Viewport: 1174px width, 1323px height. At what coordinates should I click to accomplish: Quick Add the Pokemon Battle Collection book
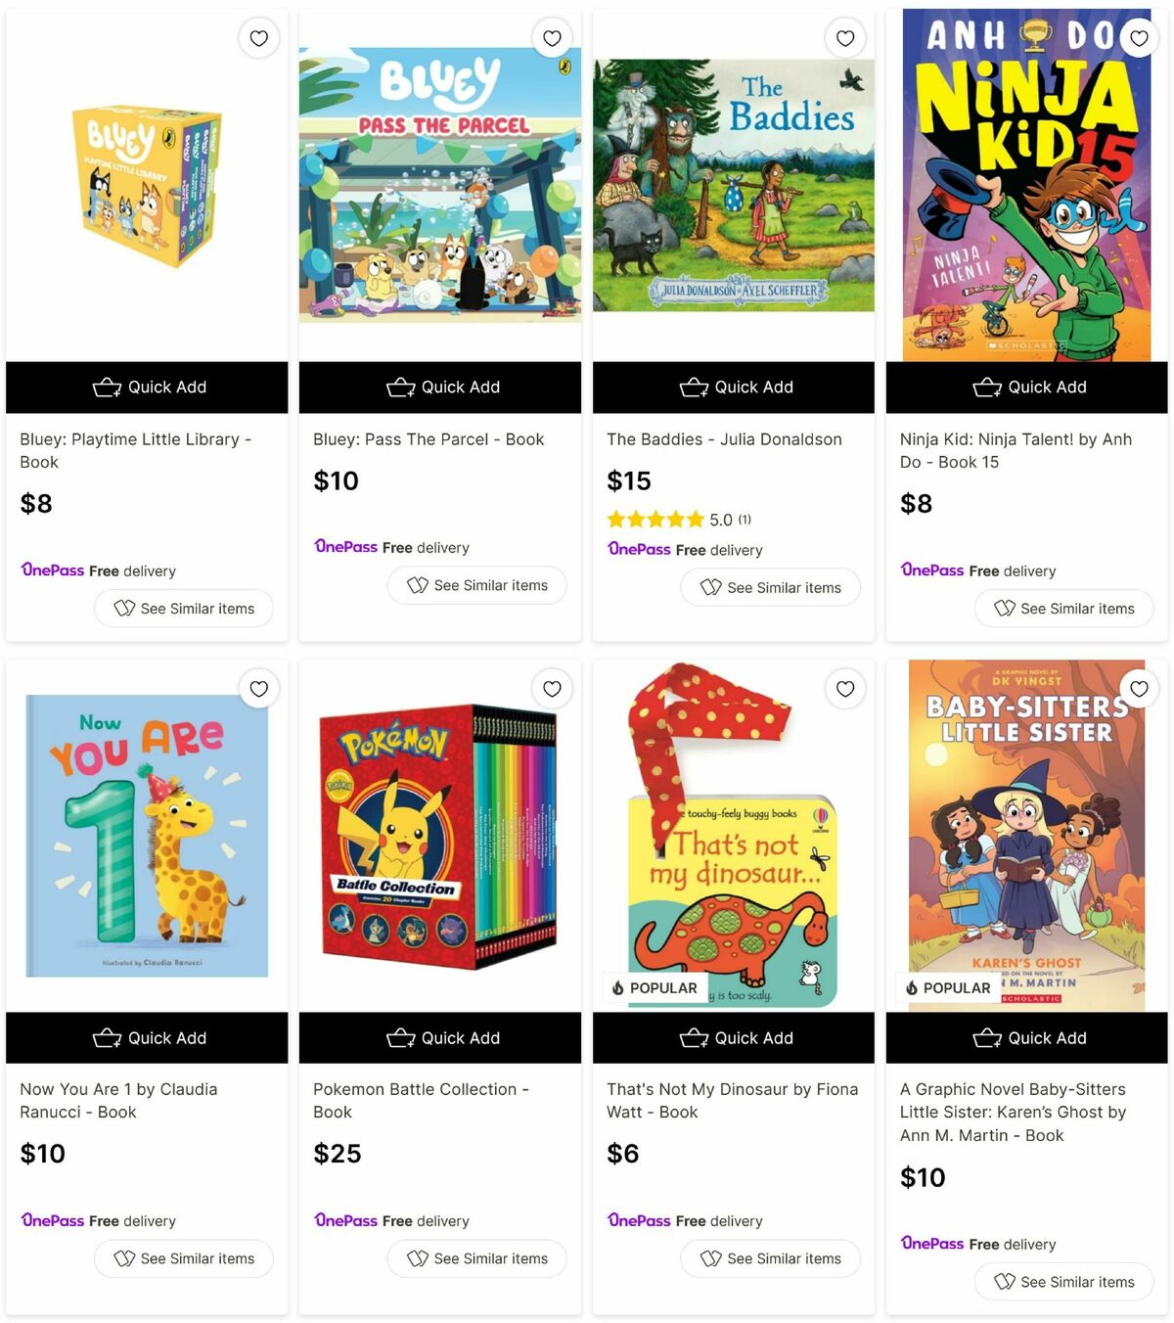point(439,1037)
